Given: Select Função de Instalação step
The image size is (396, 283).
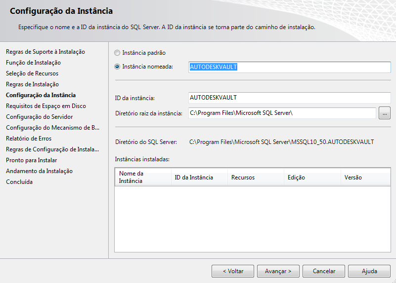Looking at the screenshot, I should [x=33, y=63].
